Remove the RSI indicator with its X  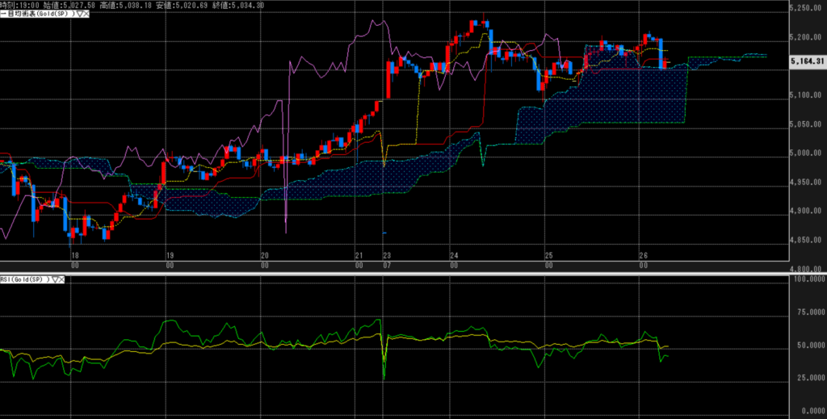pyautogui.click(x=61, y=279)
